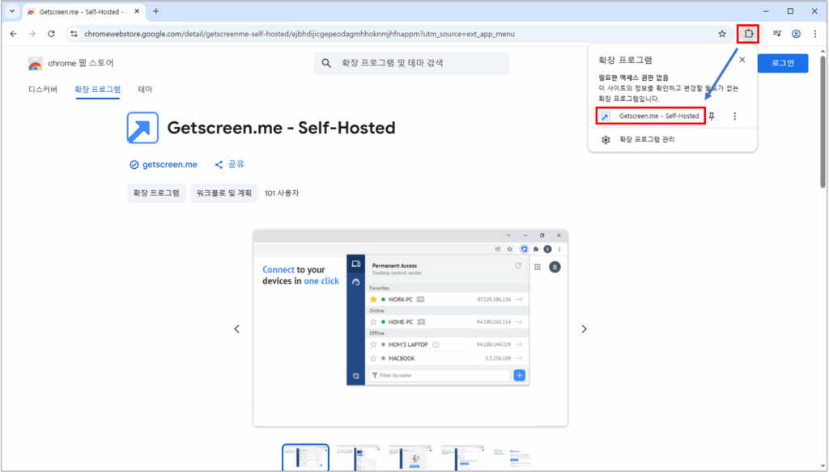This screenshot has height=472, width=829.
Task: Click the Getscreen.me - Self-Hosted page title
Action: pyautogui.click(x=281, y=128)
